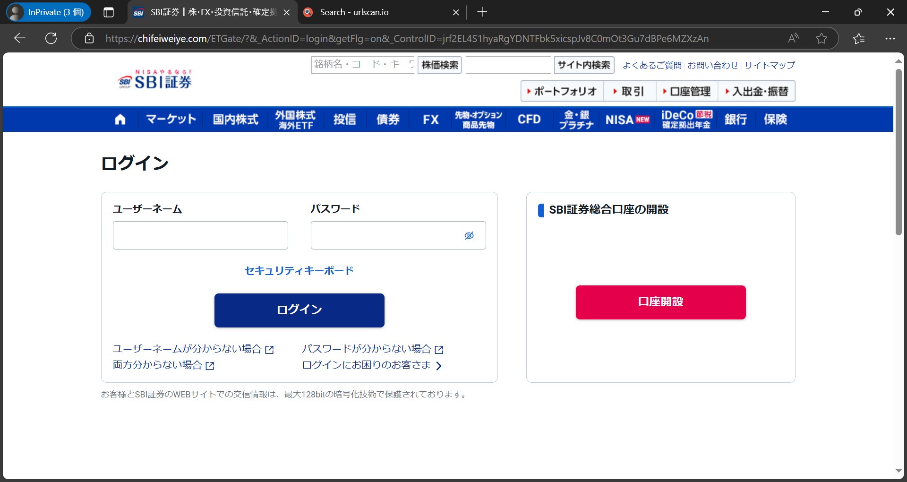Open 債券 menu item
This screenshot has height=482, width=907.
(x=388, y=120)
